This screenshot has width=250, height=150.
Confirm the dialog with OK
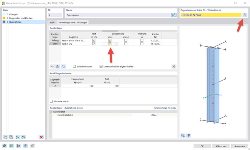click(202, 146)
